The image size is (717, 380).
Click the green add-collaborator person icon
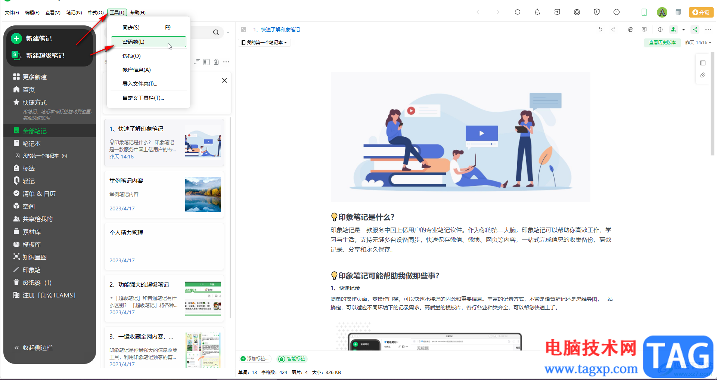click(674, 29)
